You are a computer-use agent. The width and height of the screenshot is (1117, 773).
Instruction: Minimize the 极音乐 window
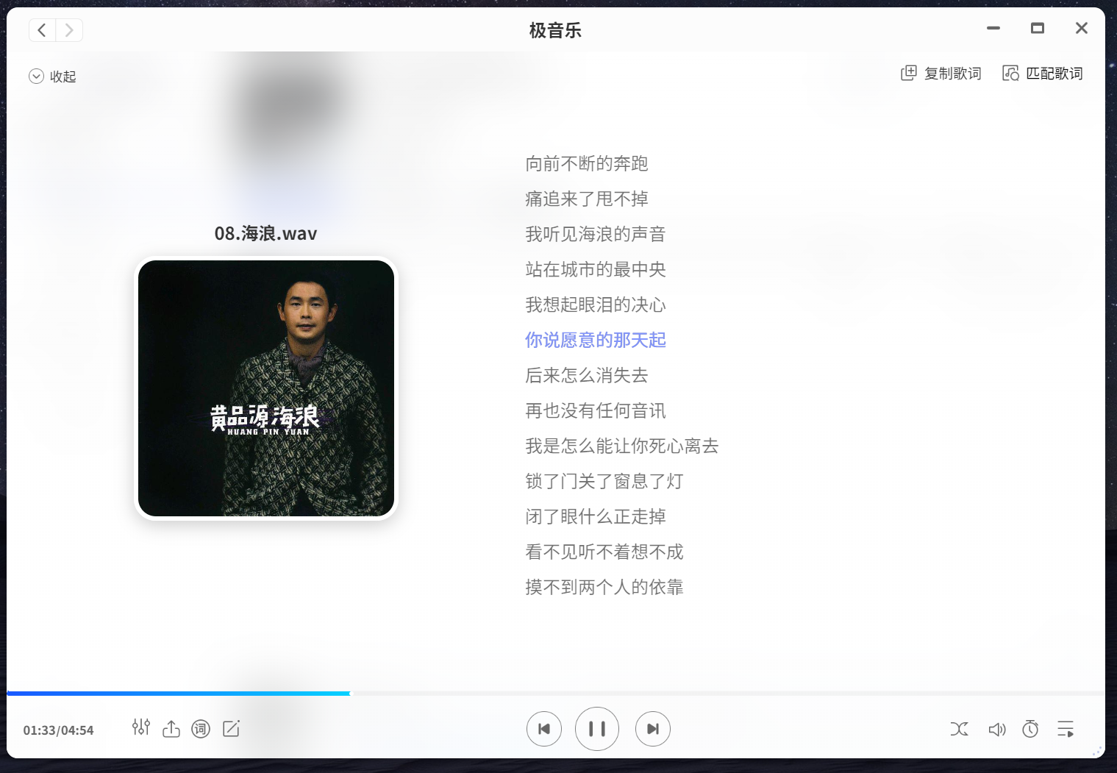click(993, 29)
